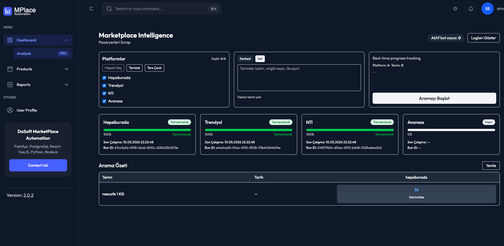504x246 pixels.
Task: Click the Products box icon
Action: pos(10,69)
